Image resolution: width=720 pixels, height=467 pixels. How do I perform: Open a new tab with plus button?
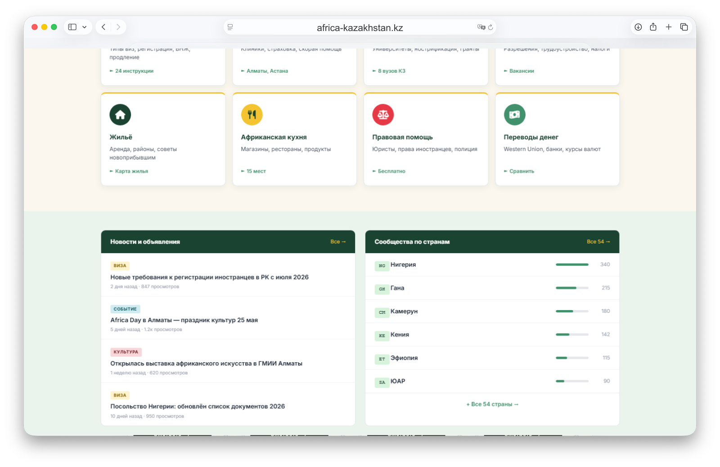[x=669, y=27]
